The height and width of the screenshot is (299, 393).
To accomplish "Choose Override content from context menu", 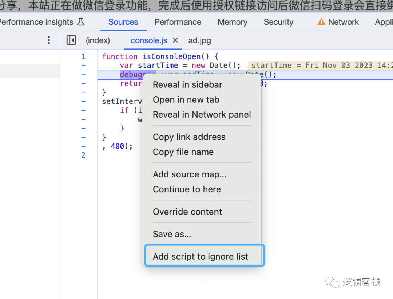I will 187,212.
